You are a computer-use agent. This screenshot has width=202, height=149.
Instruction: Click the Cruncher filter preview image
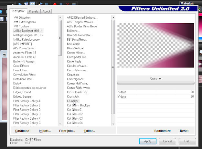(156, 45)
